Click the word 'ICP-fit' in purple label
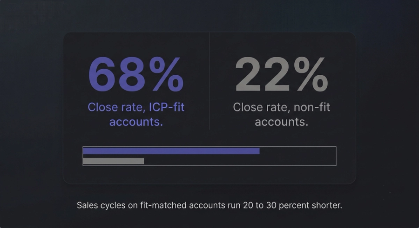Image resolution: width=419 pixels, height=228 pixels. pyautogui.click(x=167, y=107)
